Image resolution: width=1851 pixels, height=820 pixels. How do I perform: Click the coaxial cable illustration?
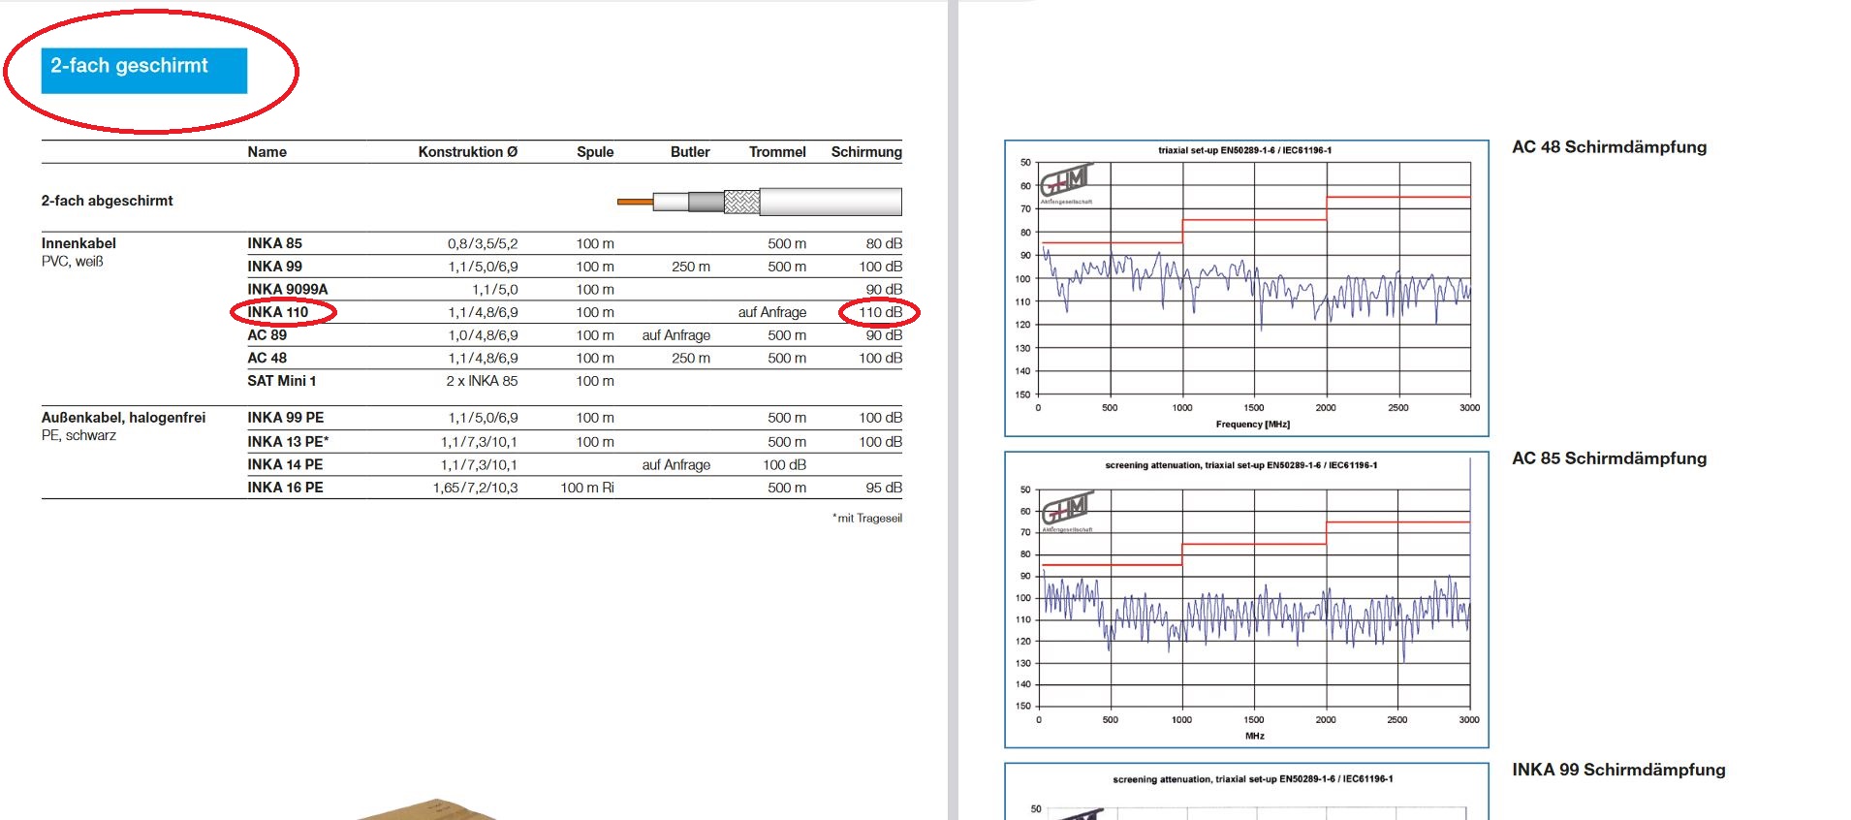pos(759,202)
